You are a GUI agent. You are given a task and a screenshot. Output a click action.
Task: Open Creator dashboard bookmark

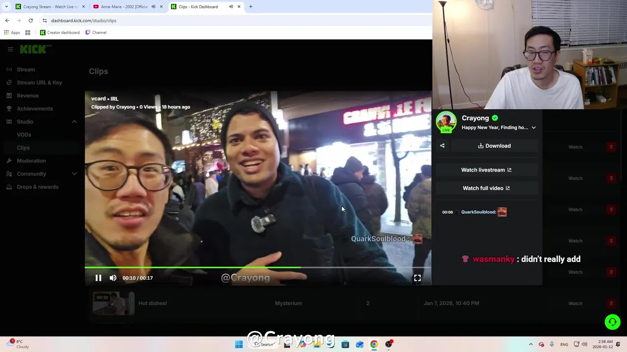pyautogui.click(x=60, y=33)
